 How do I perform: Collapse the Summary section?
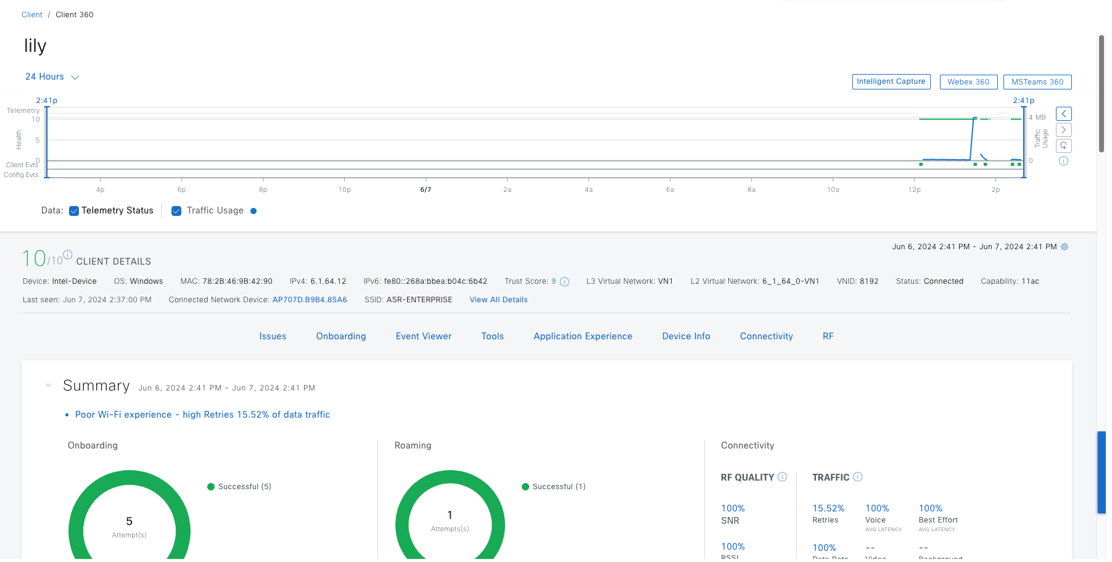(48, 386)
